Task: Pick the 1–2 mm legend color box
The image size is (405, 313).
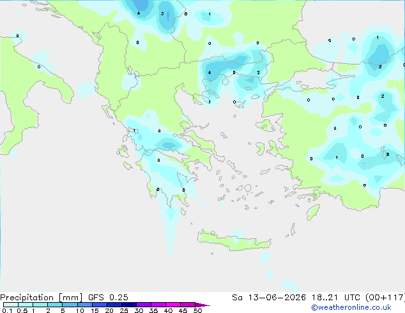Action: tap(40, 305)
